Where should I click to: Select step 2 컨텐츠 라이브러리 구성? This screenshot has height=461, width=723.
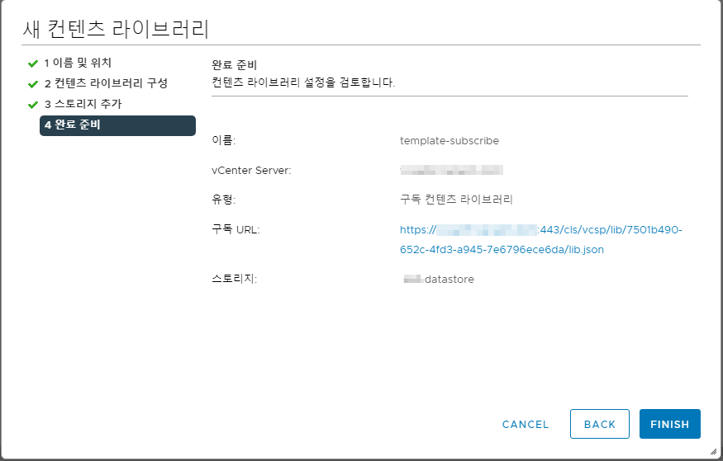[106, 83]
